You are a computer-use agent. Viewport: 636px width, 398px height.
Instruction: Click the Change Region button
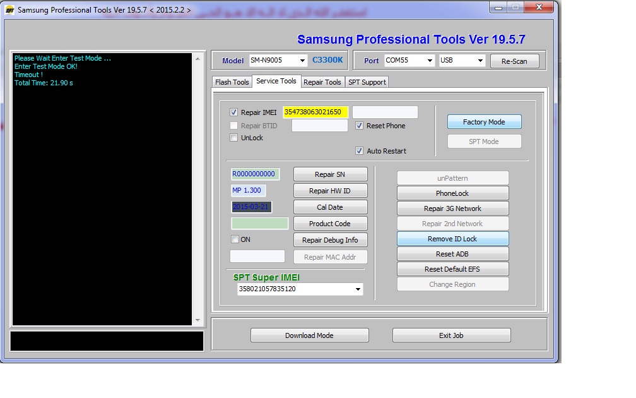(452, 284)
